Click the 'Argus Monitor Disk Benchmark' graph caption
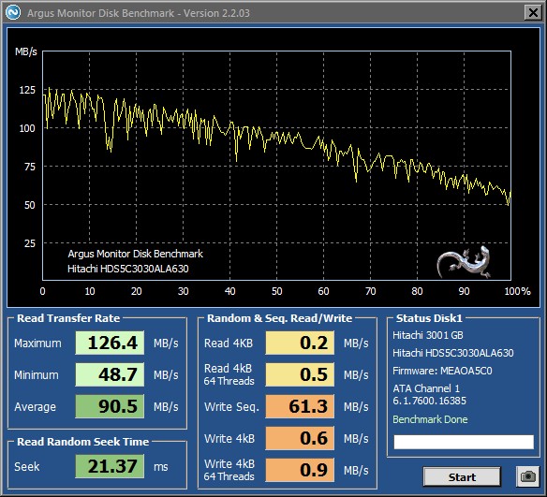This screenshot has height=497, width=547. click(136, 254)
